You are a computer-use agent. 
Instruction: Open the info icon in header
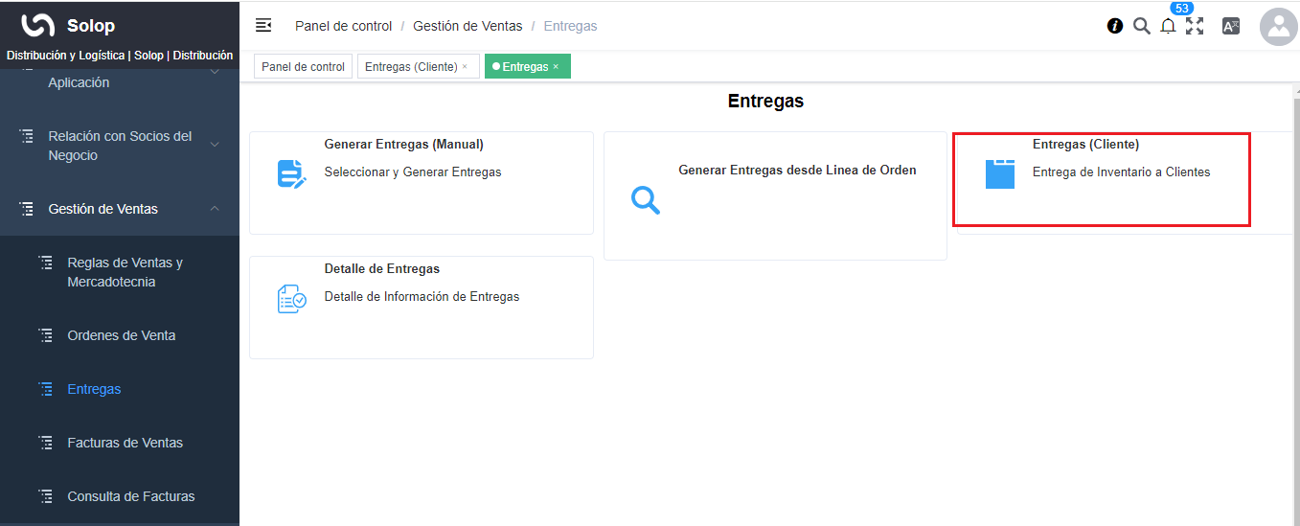point(1115,26)
